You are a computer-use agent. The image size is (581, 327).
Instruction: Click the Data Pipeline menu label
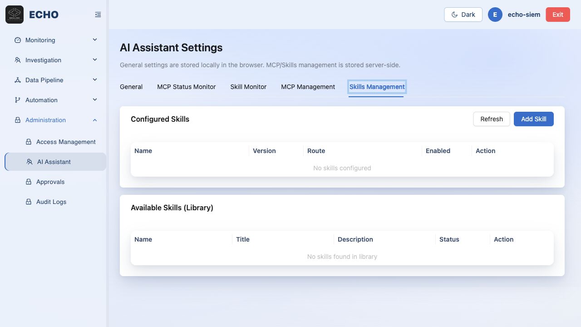tap(44, 80)
